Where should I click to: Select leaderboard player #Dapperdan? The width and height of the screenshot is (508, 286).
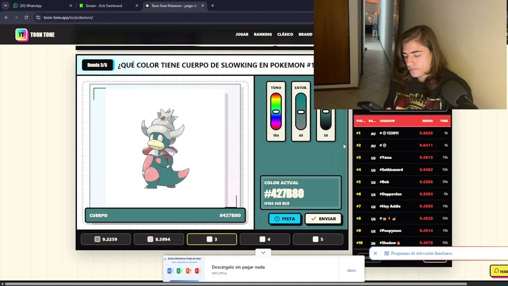[391, 194]
